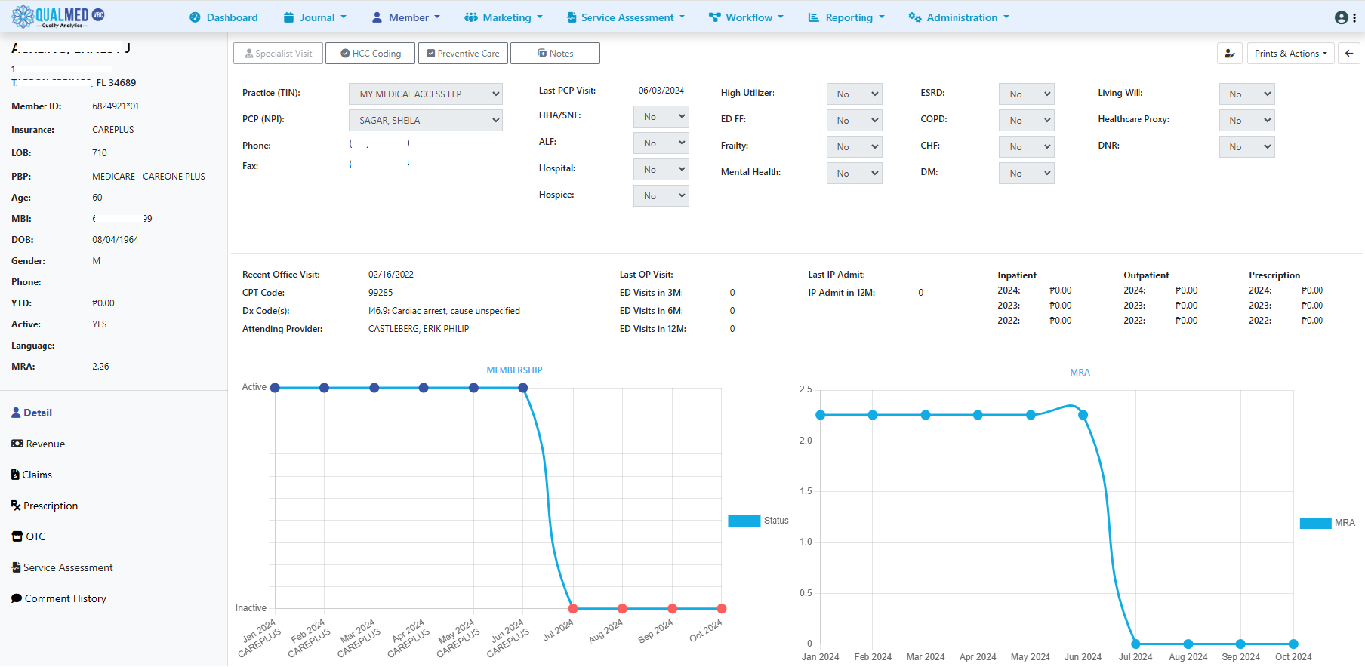Open Prints & Actions button menu
The height and width of the screenshot is (667, 1365).
(x=1290, y=54)
